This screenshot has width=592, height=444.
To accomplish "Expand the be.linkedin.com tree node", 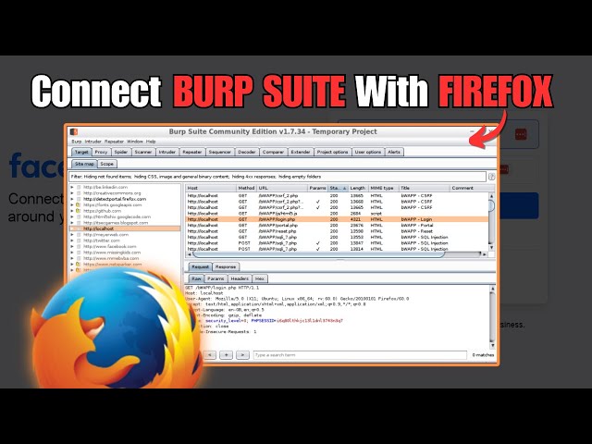I will (72, 187).
